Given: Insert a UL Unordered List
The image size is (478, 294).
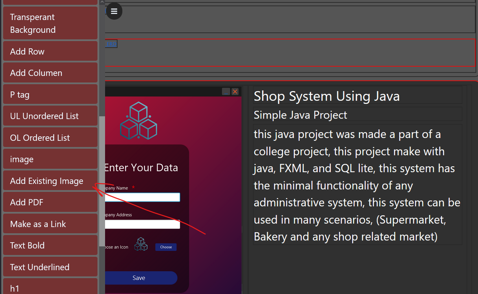Looking at the screenshot, I should [50, 116].
